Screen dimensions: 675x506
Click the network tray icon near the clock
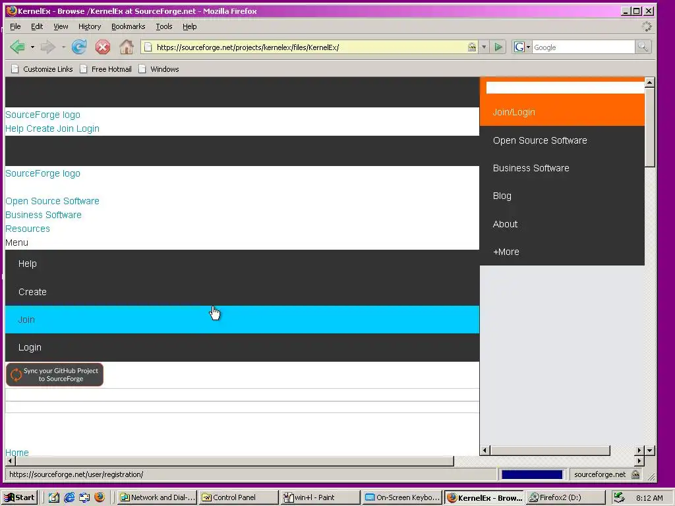click(x=619, y=497)
